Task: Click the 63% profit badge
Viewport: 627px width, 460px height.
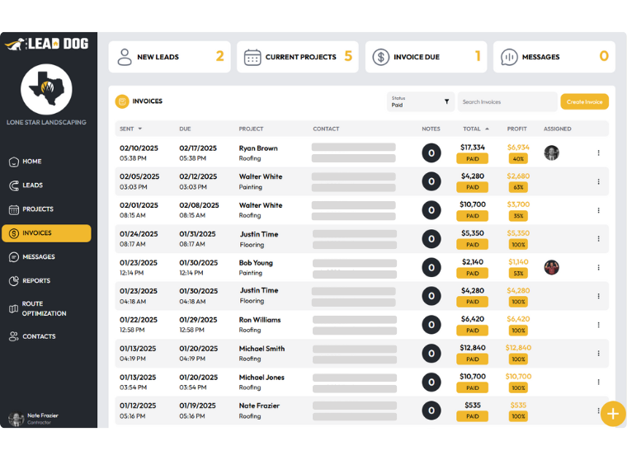Action: pos(518,187)
